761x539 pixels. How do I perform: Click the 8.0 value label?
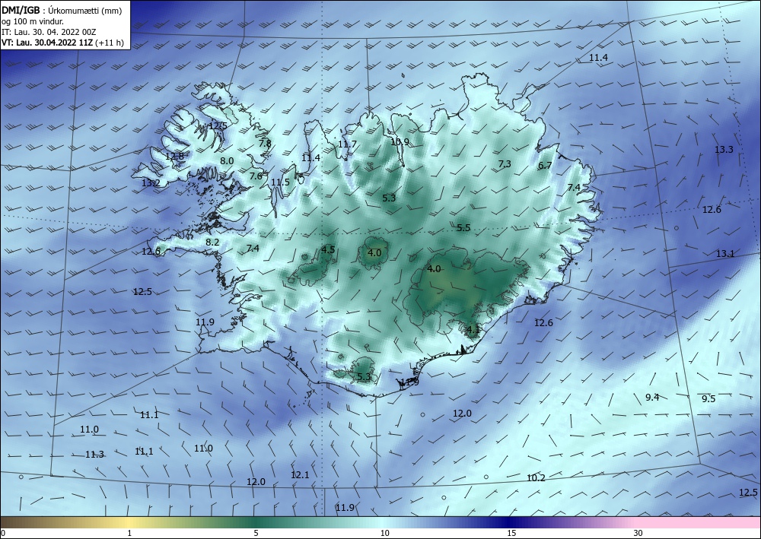(227, 161)
